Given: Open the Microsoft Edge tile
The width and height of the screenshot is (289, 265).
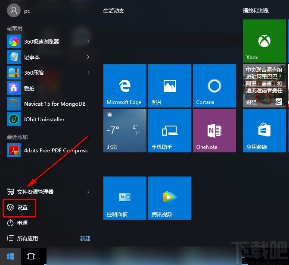Looking at the screenshot, I should (x=125, y=86).
